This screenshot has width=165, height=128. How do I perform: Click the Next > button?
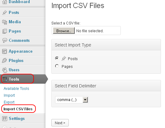pos(60,123)
